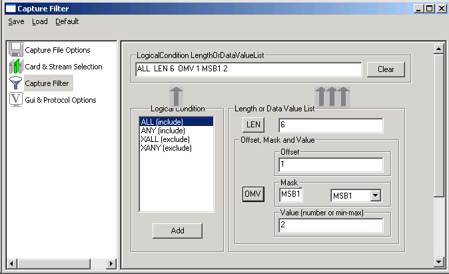The height and width of the screenshot is (274, 449).
Task: Close the Capture Filter window
Action: pyautogui.click(x=441, y=9)
